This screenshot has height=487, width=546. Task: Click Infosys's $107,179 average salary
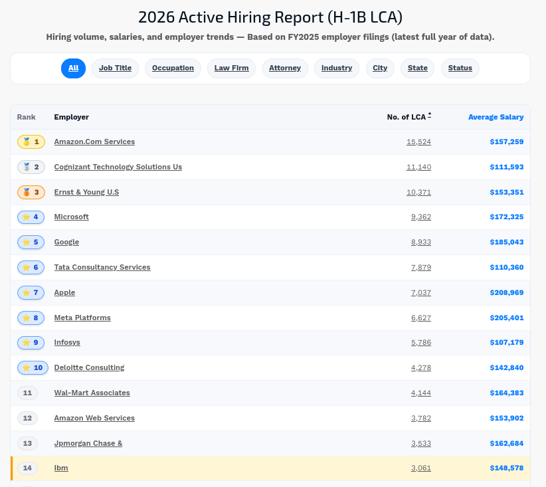click(507, 342)
